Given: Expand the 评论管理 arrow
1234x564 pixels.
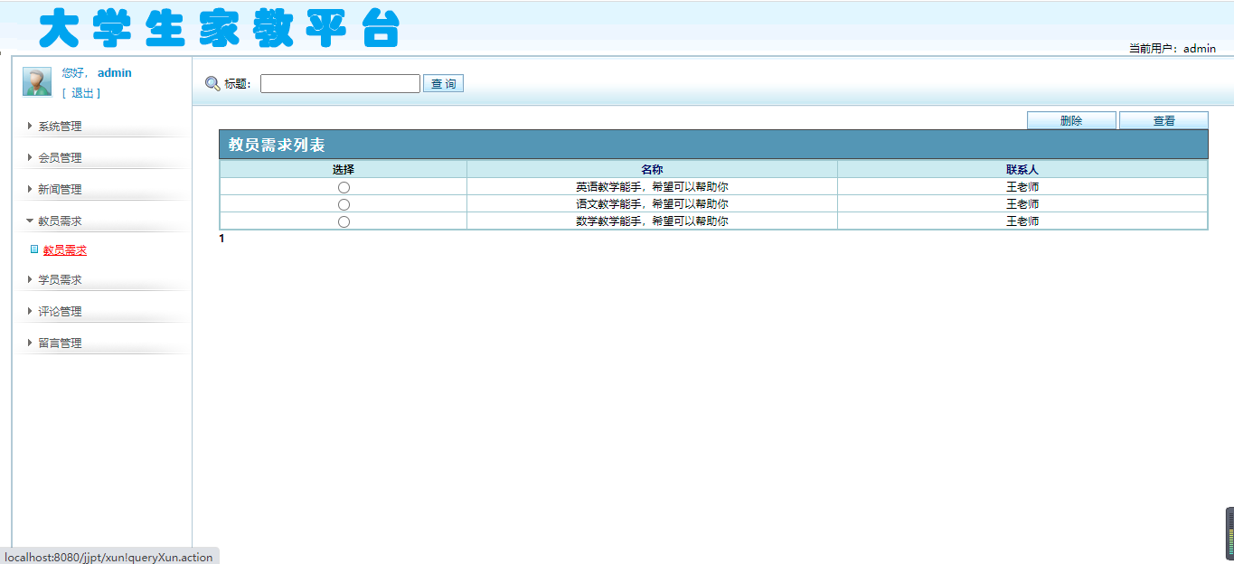Looking at the screenshot, I should (x=30, y=311).
